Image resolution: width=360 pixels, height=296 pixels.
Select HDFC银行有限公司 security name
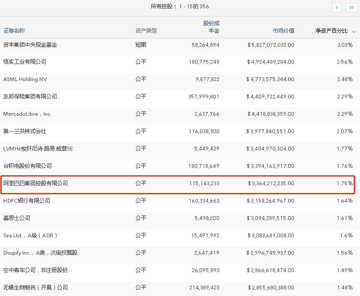click(x=26, y=201)
